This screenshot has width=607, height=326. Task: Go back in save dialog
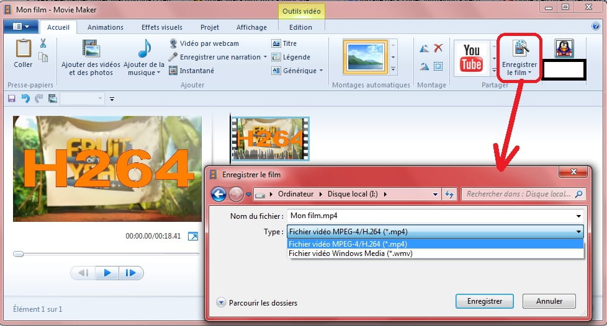[218, 194]
